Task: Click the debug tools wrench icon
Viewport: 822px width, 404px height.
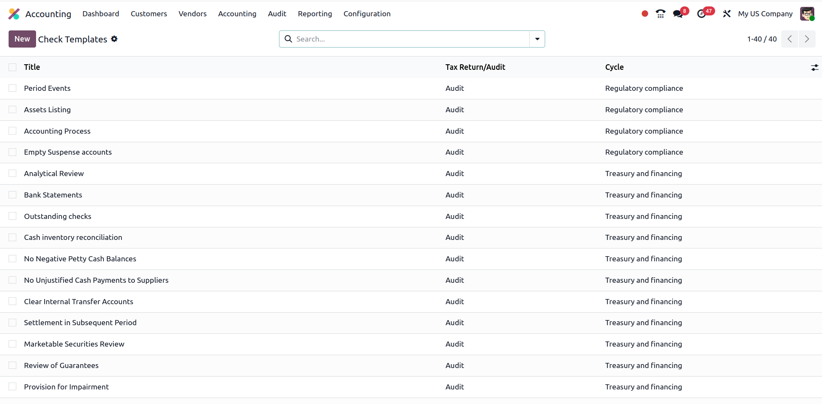Action: pyautogui.click(x=727, y=14)
